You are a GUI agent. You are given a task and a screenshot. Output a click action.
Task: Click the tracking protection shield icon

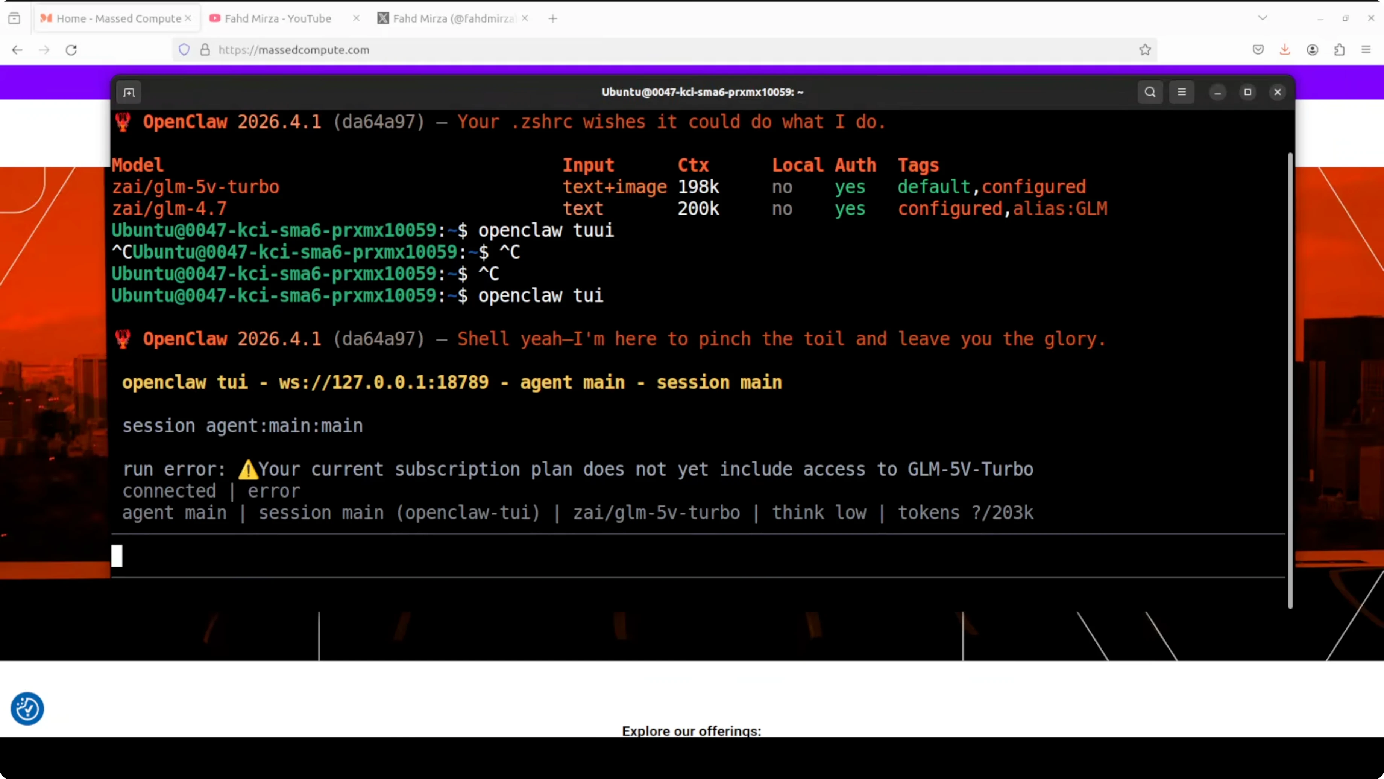pos(184,49)
